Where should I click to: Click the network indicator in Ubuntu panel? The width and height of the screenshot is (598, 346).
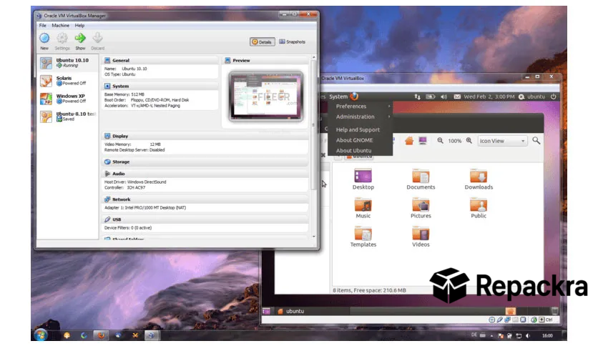tap(417, 97)
